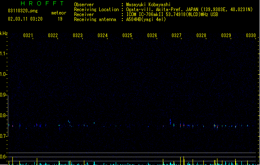Click the date stamp 02.03.11 03:20
The image size is (260, 165).
tap(25, 19)
